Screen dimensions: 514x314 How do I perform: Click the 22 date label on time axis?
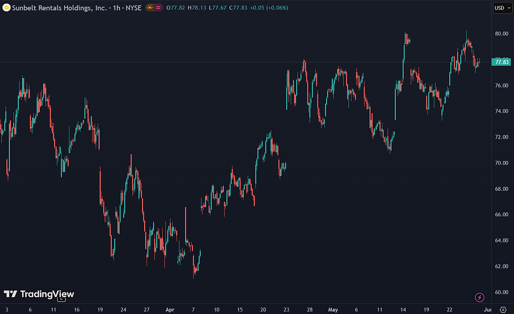coord(449,309)
